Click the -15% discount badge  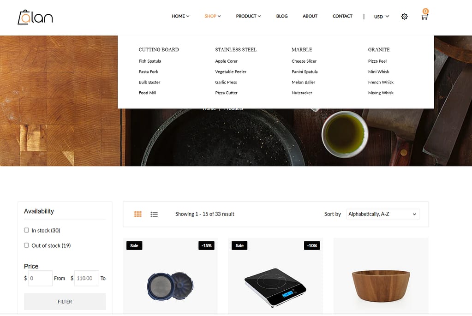[207, 245]
